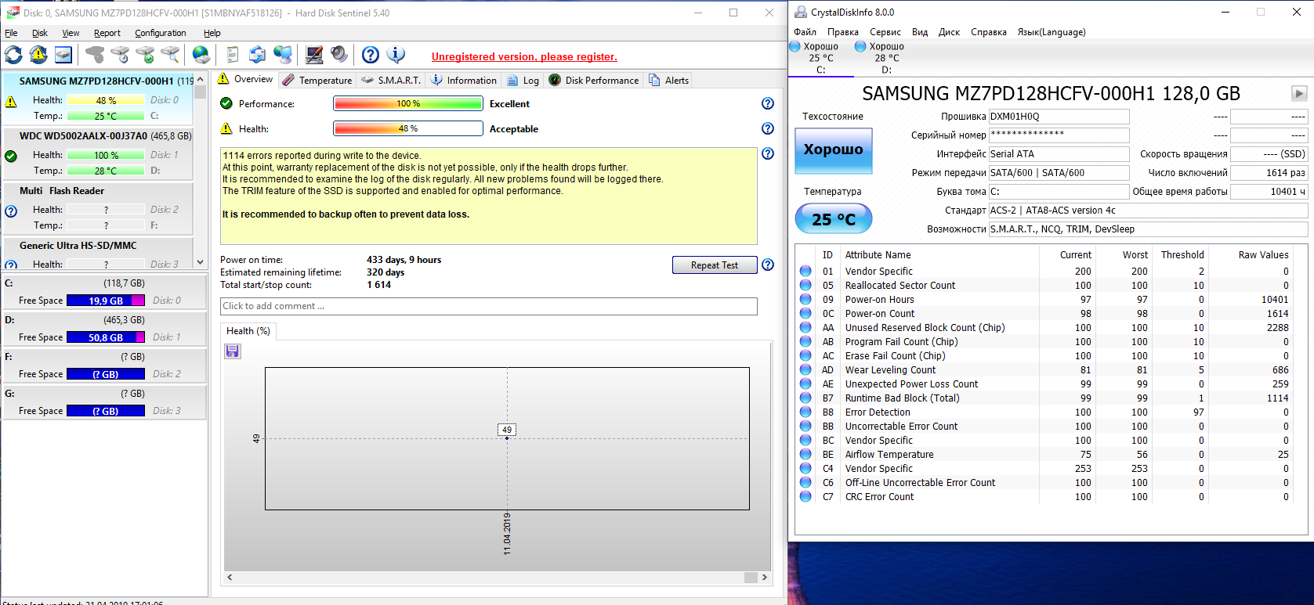Click the Repeat Test button

(x=715, y=265)
